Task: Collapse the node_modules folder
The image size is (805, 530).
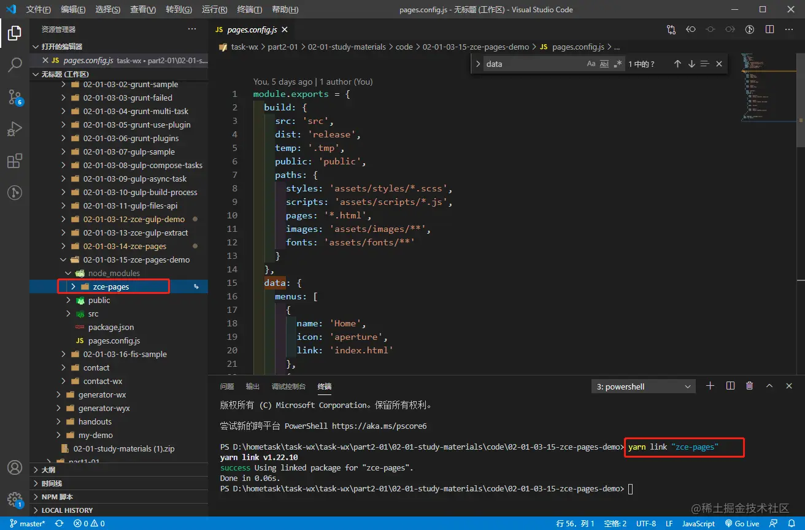Action: coord(68,273)
